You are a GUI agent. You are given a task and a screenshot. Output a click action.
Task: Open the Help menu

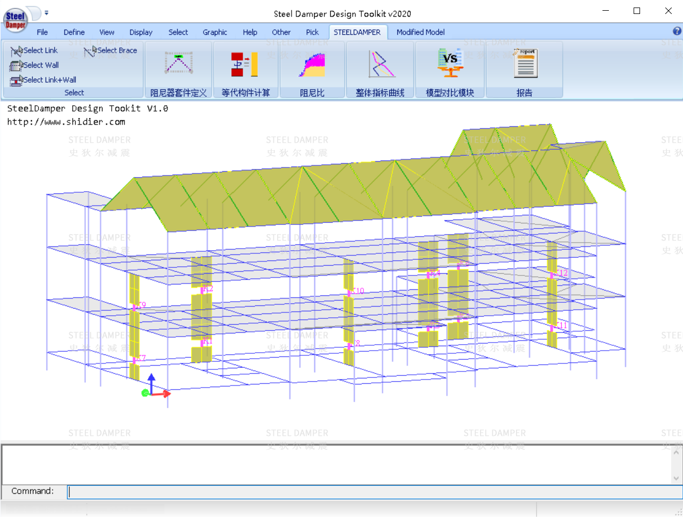click(250, 32)
